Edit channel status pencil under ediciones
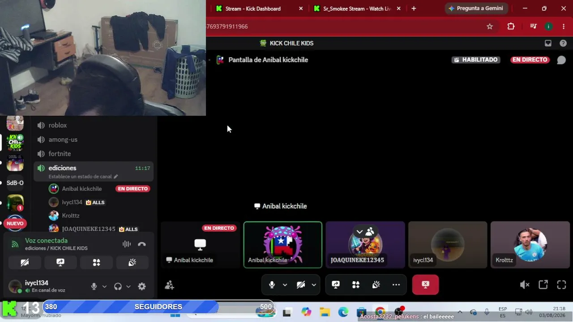 [115, 177]
